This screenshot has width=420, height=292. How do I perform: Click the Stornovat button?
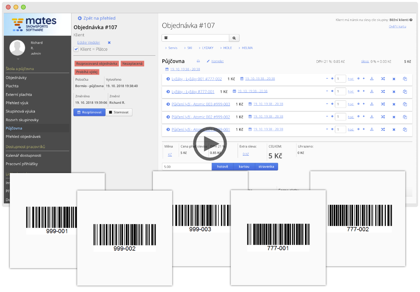[x=119, y=112]
